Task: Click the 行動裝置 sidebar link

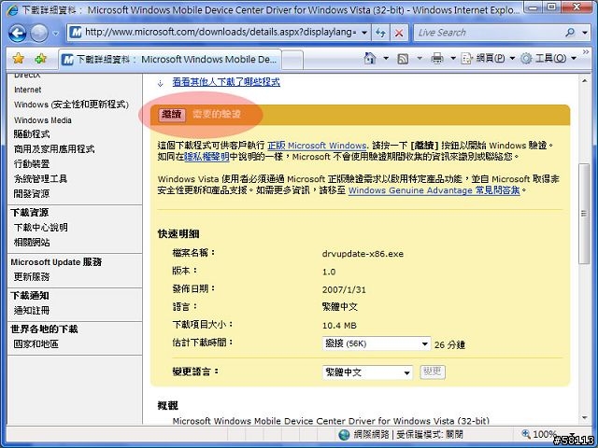Action: [x=32, y=164]
